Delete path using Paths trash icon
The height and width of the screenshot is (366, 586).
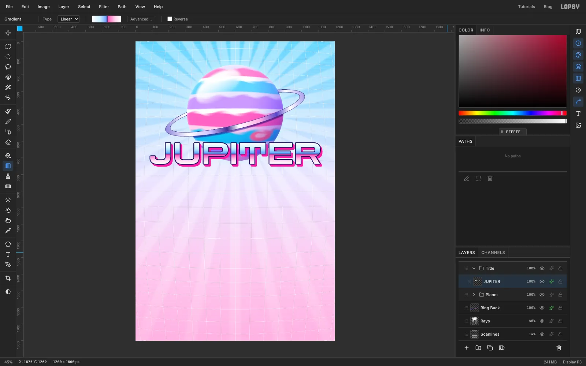(x=490, y=178)
